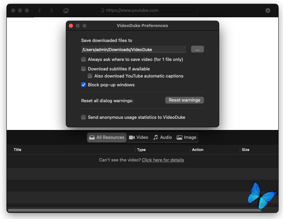Select the All Resources tab
This screenshot has width=283, height=219.
107,137
